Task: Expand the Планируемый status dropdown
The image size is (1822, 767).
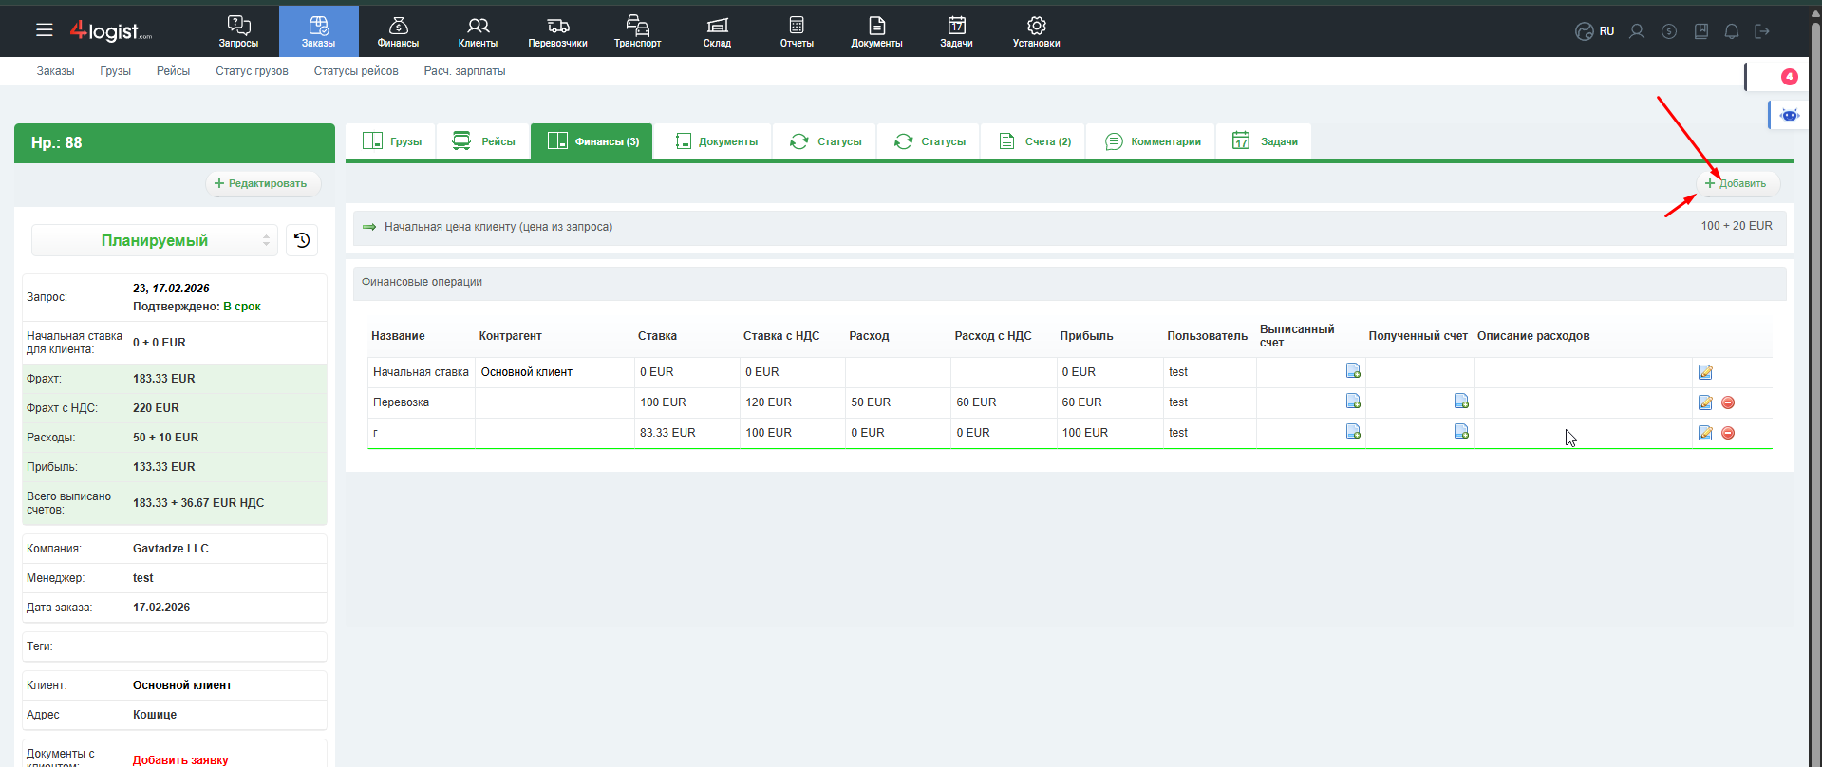Action: point(155,241)
